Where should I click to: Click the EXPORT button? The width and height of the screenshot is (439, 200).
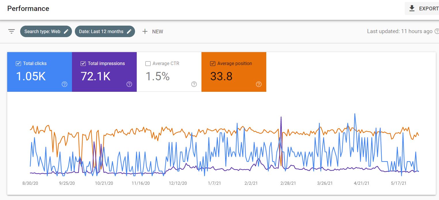[x=422, y=8]
